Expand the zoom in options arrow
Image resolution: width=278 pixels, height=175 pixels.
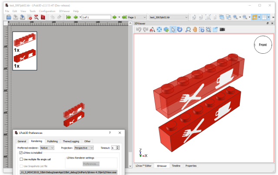point(240,17)
